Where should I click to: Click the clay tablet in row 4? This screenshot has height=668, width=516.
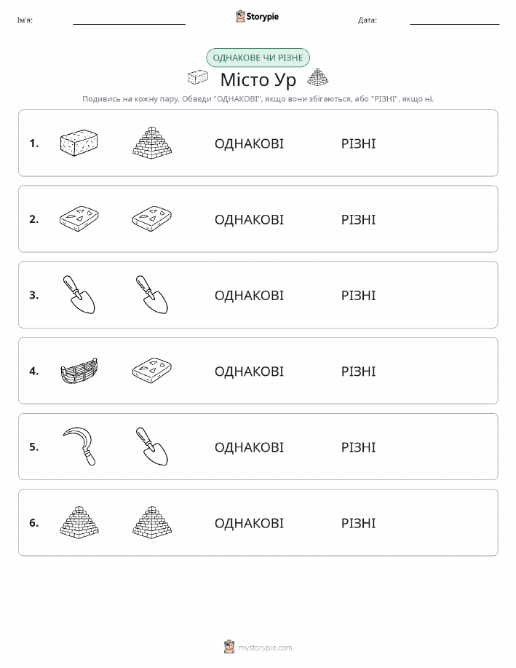(152, 371)
